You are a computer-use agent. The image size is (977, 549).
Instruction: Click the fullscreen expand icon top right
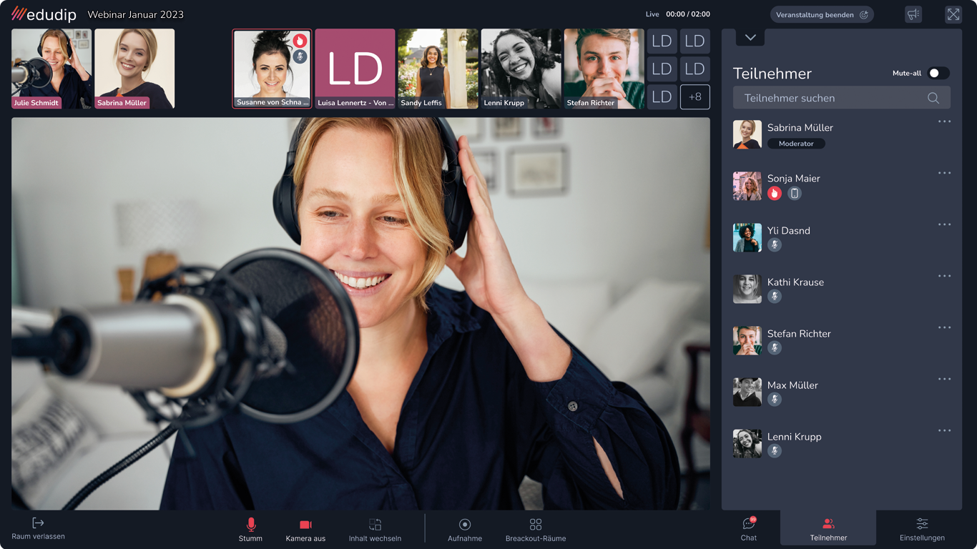click(x=953, y=14)
